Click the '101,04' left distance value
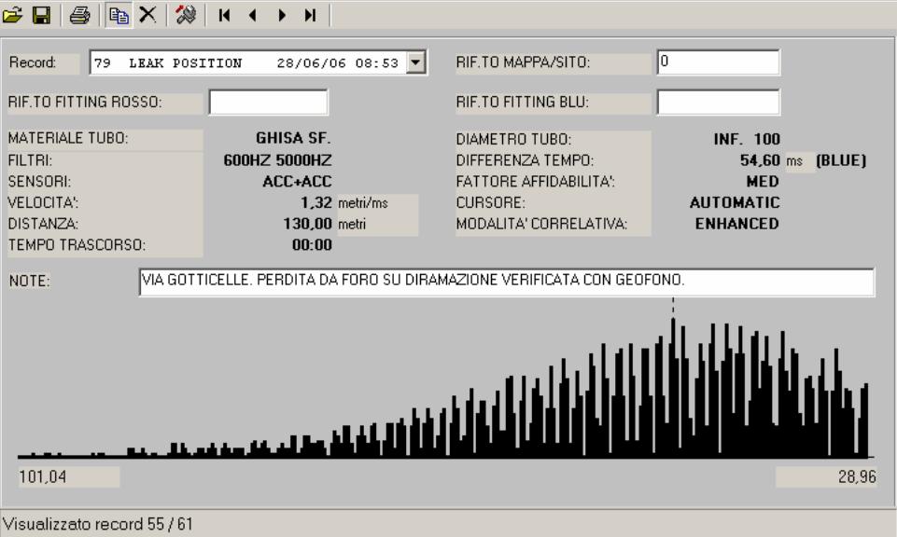897x537 pixels. tap(43, 476)
